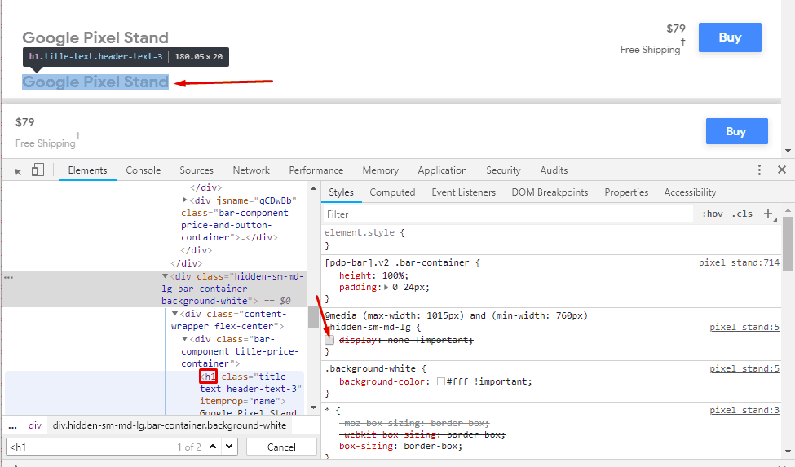The width and height of the screenshot is (795, 467).
Task: Click the #fff background-color swatch
Action: [441, 381]
